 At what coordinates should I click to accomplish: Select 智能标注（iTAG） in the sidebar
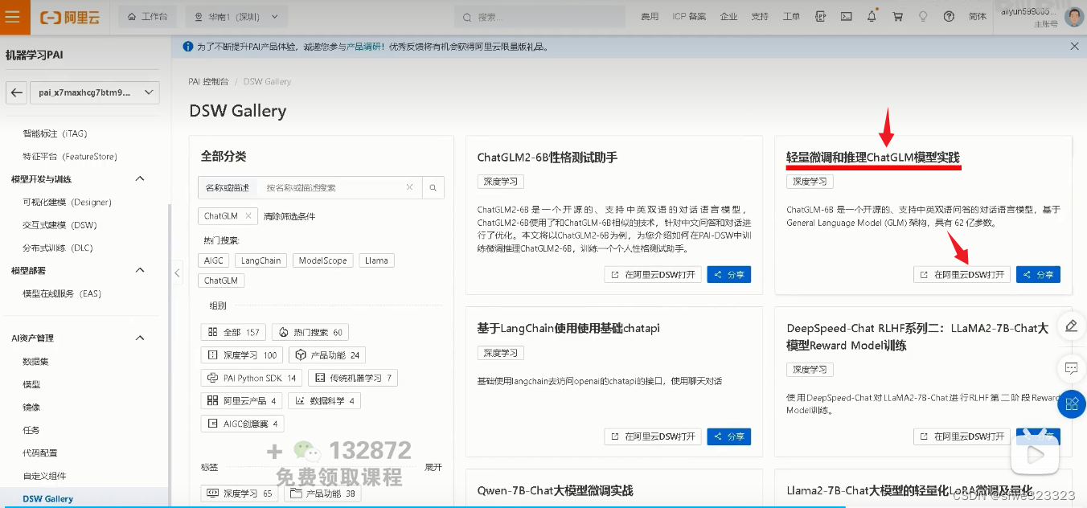[55, 133]
